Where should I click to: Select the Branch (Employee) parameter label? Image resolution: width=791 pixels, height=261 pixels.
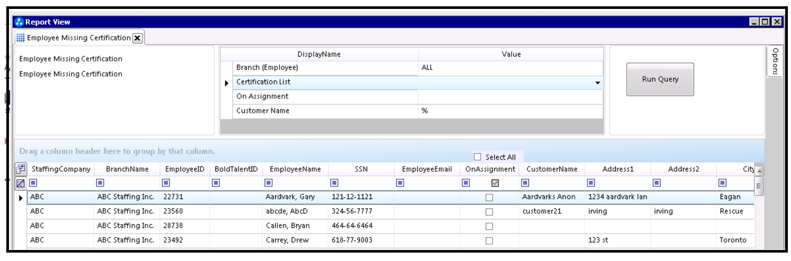[267, 68]
